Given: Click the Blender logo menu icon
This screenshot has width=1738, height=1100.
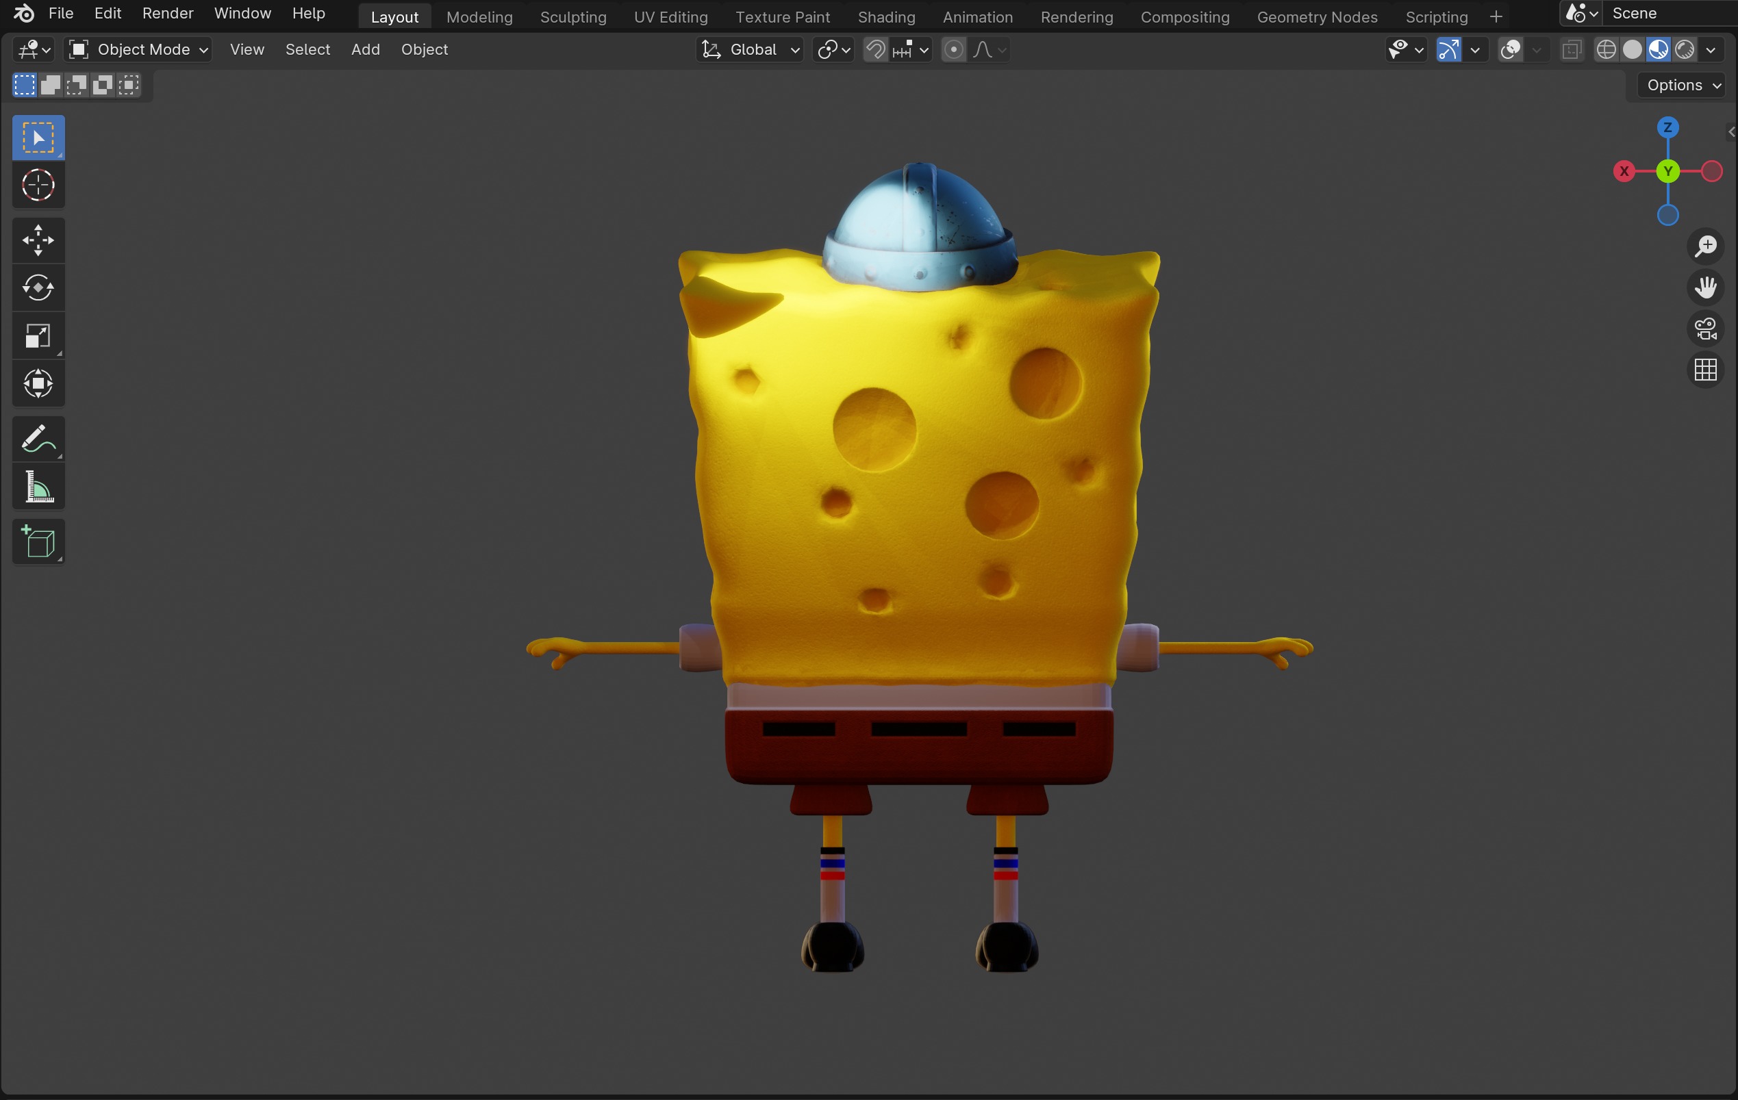Looking at the screenshot, I should pyautogui.click(x=23, y=13).
